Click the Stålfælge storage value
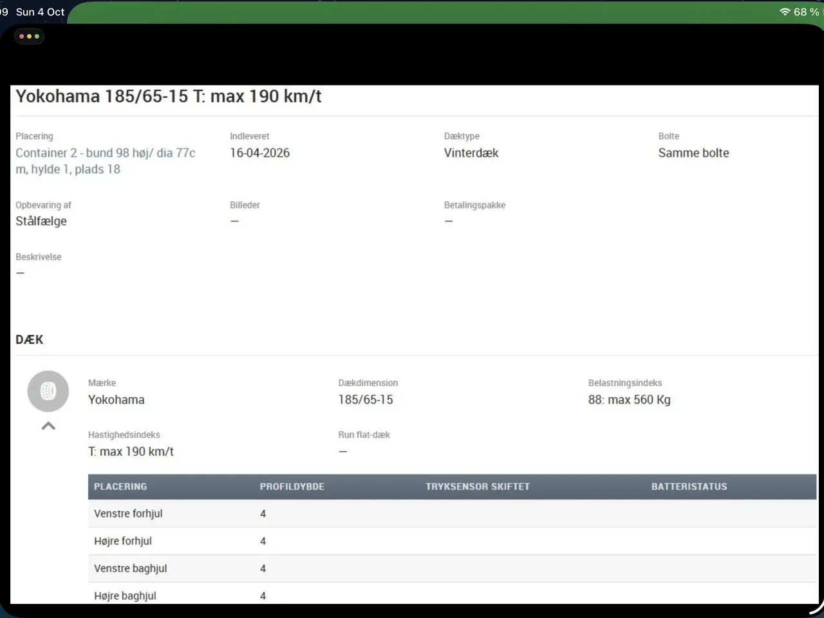This screenshot has height=618, width=824. (x=41, y=221)
